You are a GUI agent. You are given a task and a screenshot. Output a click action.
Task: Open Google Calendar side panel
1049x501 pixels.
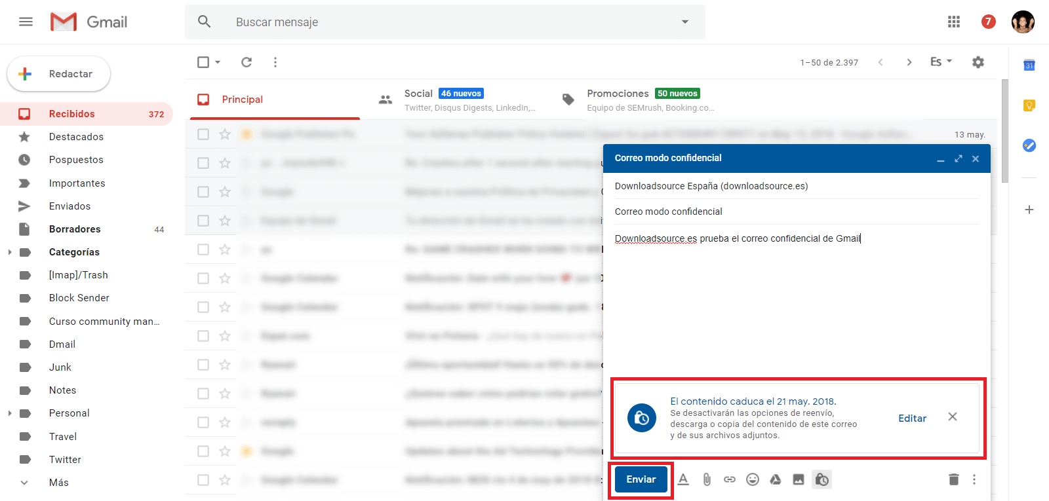click(x=1029, y=65)
